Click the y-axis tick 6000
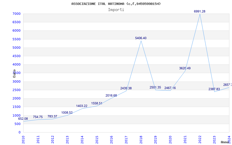Image resolution: width=232 pixels, height=145 pixels. 17,31
